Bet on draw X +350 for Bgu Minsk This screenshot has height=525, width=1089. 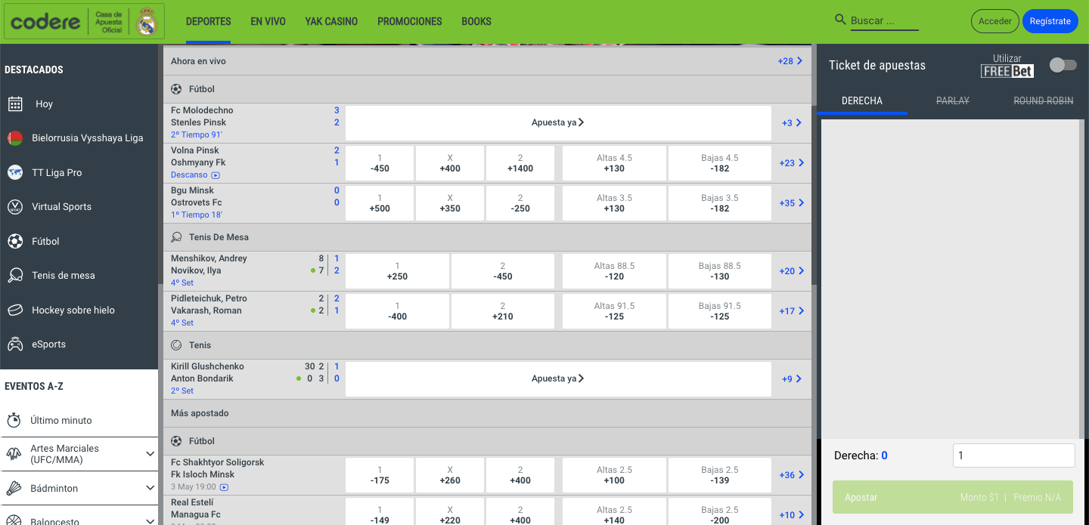click(450, 203)
